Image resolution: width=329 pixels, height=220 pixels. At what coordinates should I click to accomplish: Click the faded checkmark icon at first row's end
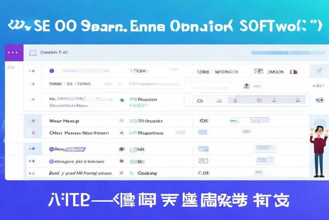pos(319,71)
